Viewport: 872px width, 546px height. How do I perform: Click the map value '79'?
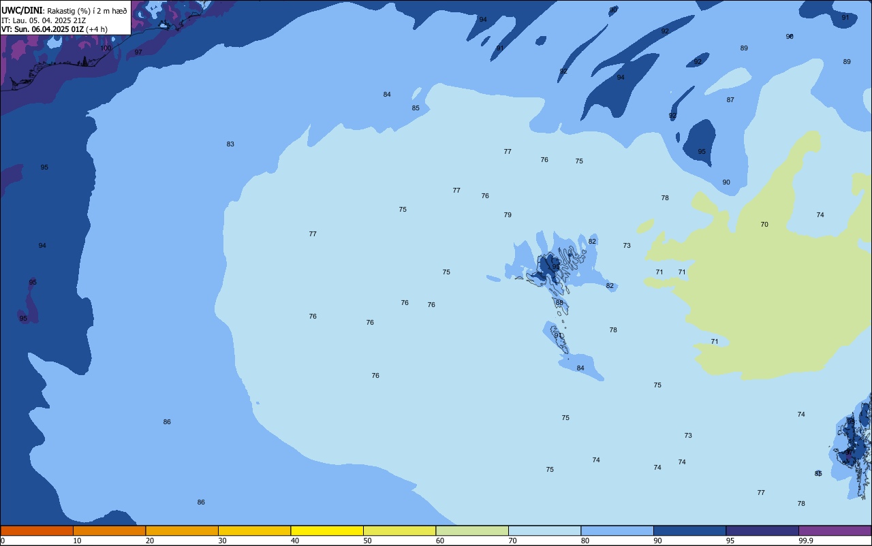[508, 215]
